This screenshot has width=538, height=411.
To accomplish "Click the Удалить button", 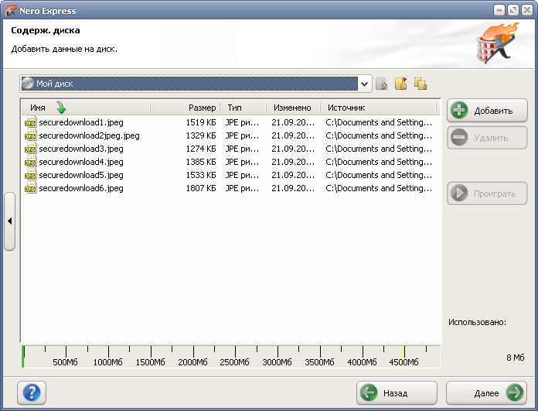I will pos(487,138).
